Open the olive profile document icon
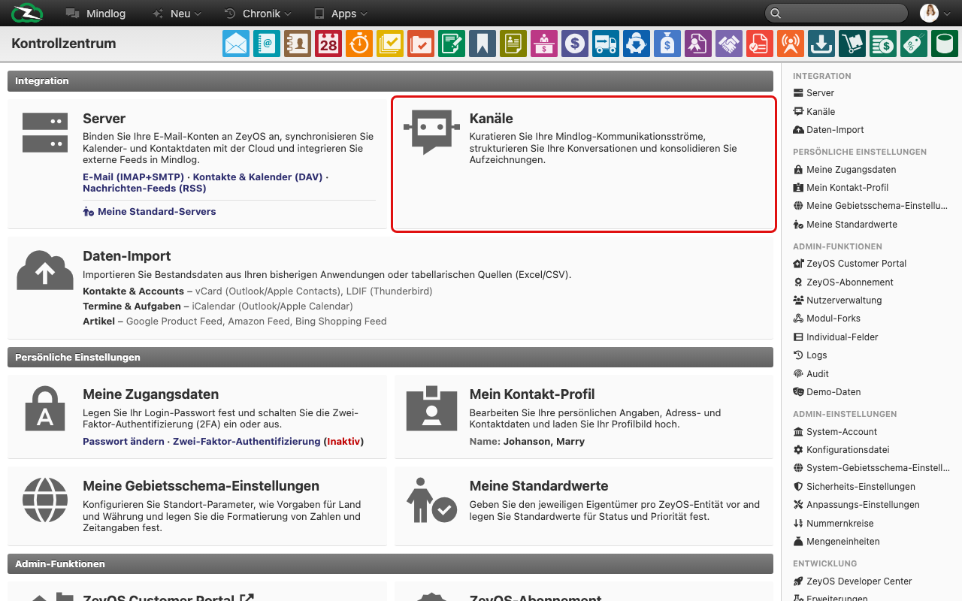The width and height of the screenshot is (962, 601). 513,44
